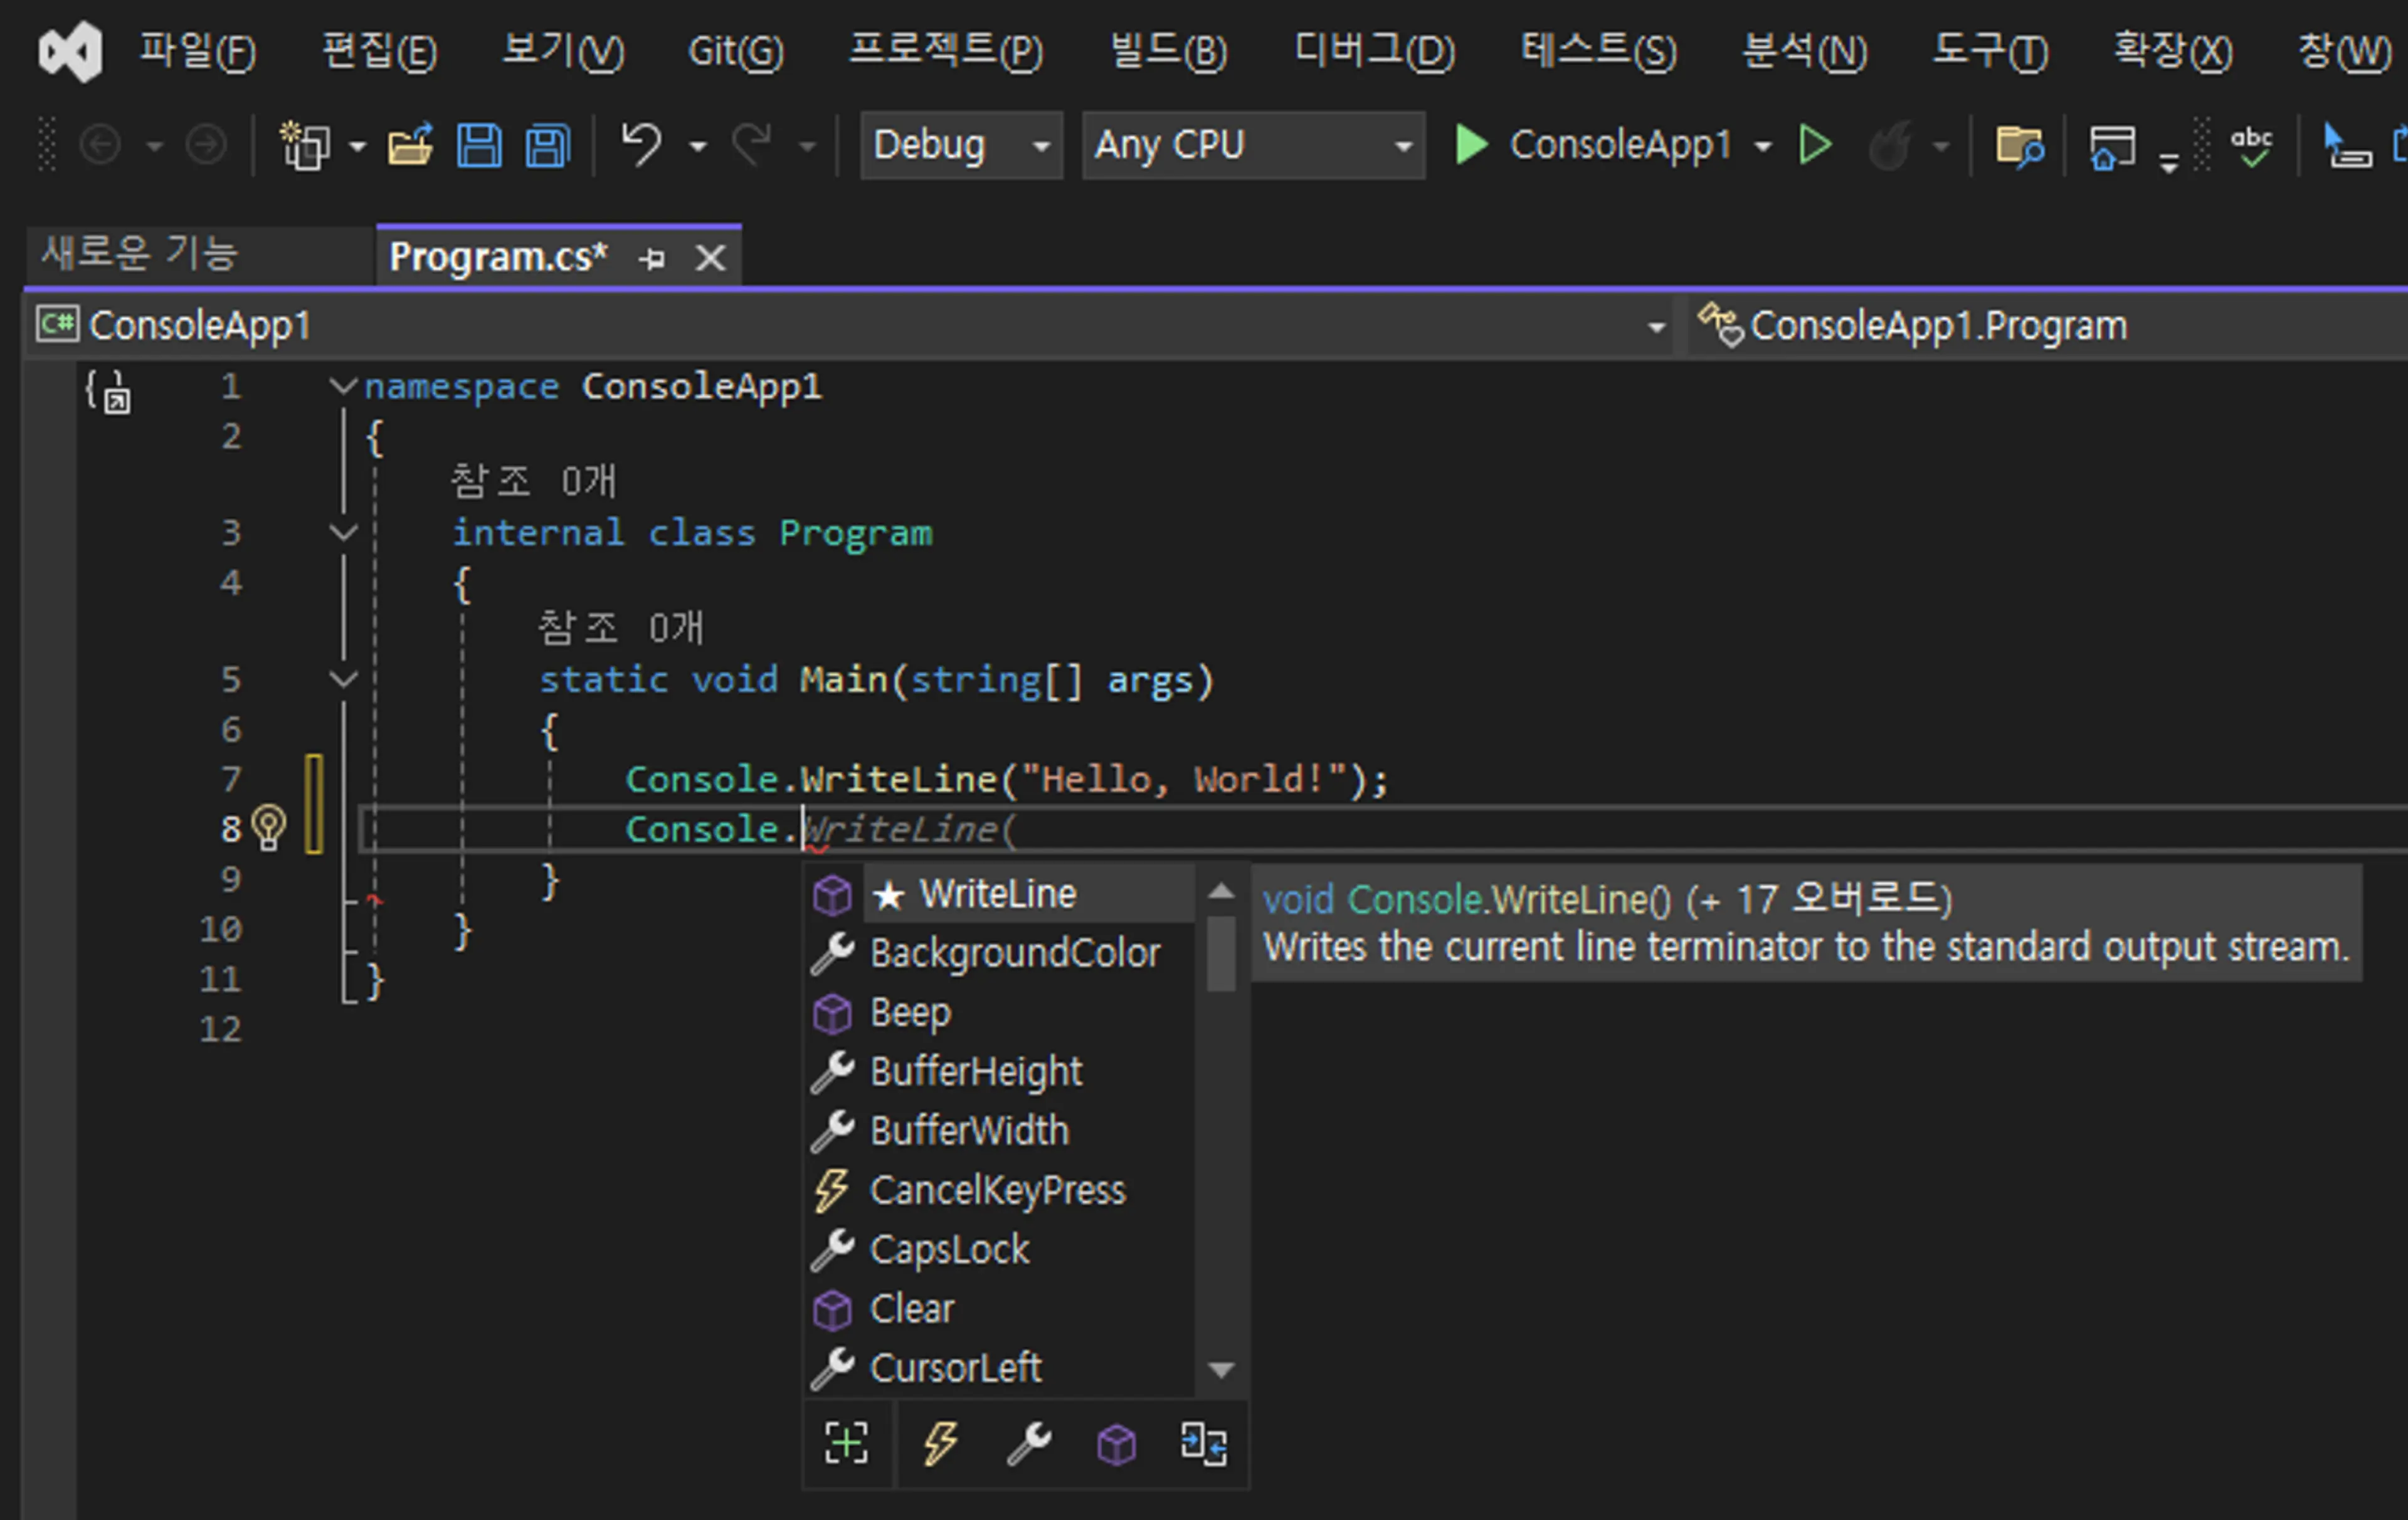2408x1520 pixels.
Task: Open file with the folder icon
Action: 411,146
